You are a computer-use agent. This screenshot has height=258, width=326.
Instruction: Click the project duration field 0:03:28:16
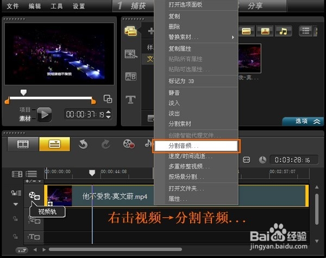293,160
